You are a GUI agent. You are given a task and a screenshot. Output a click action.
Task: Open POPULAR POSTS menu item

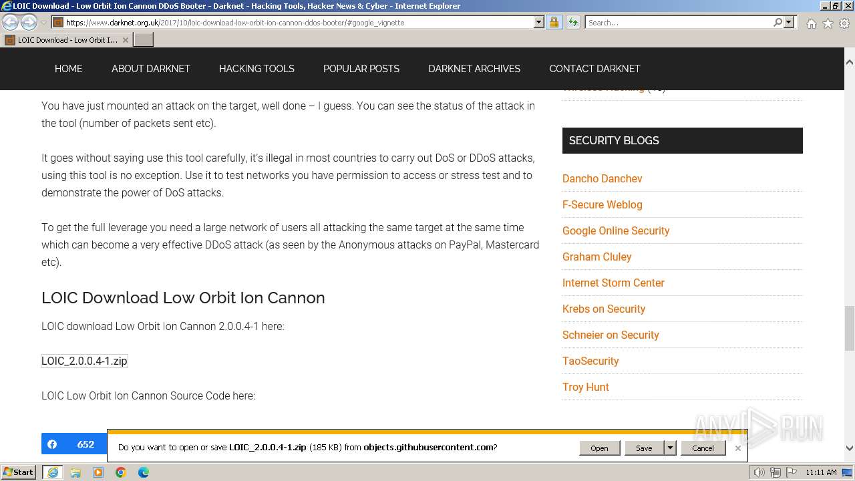(361, 69)
